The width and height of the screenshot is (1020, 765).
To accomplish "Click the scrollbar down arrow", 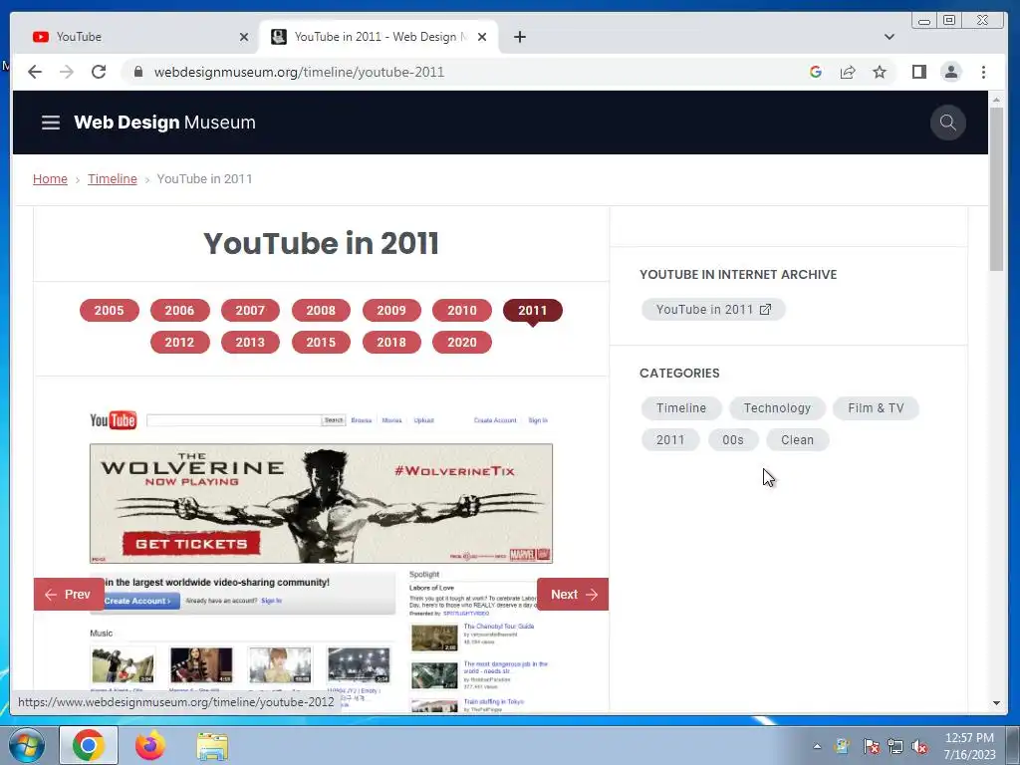I will point(996,703).
